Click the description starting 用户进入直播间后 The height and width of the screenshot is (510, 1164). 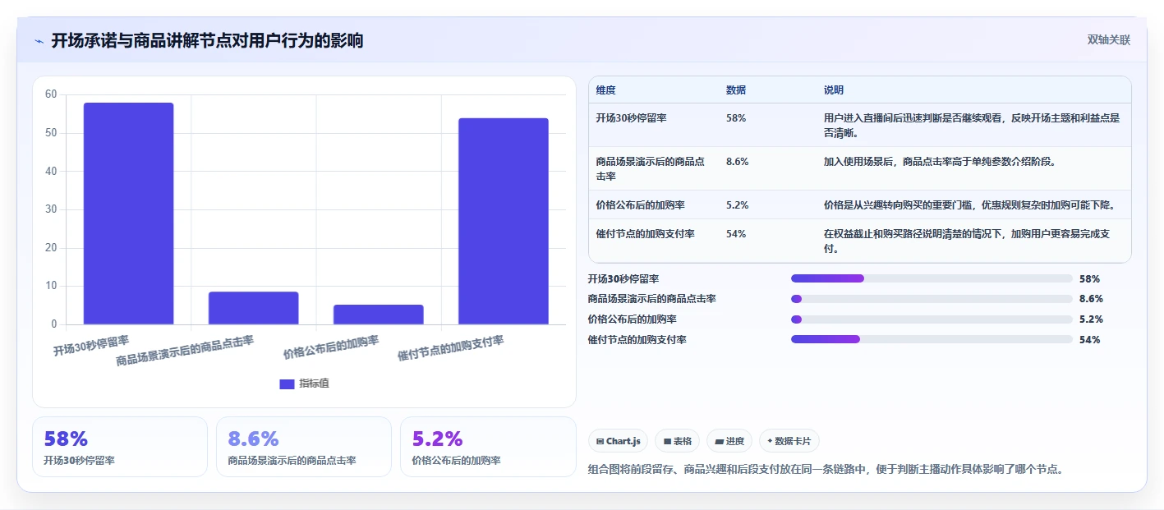coord(972,125)
